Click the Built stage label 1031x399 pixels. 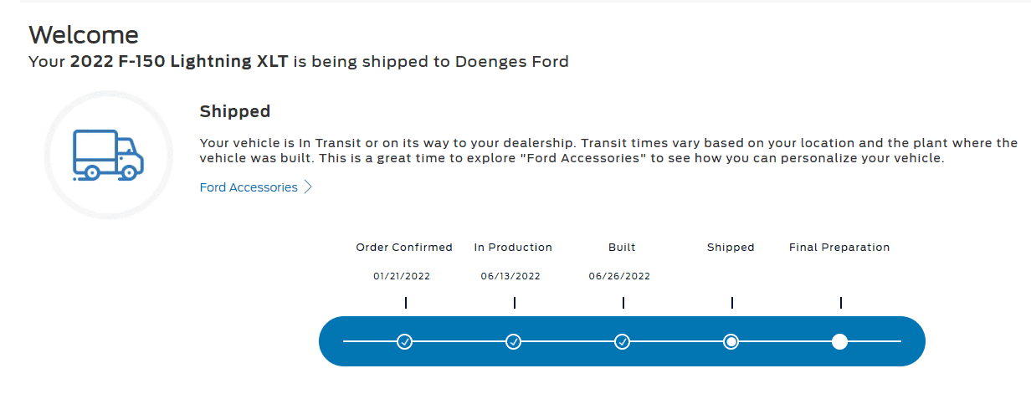click(622, 248)
